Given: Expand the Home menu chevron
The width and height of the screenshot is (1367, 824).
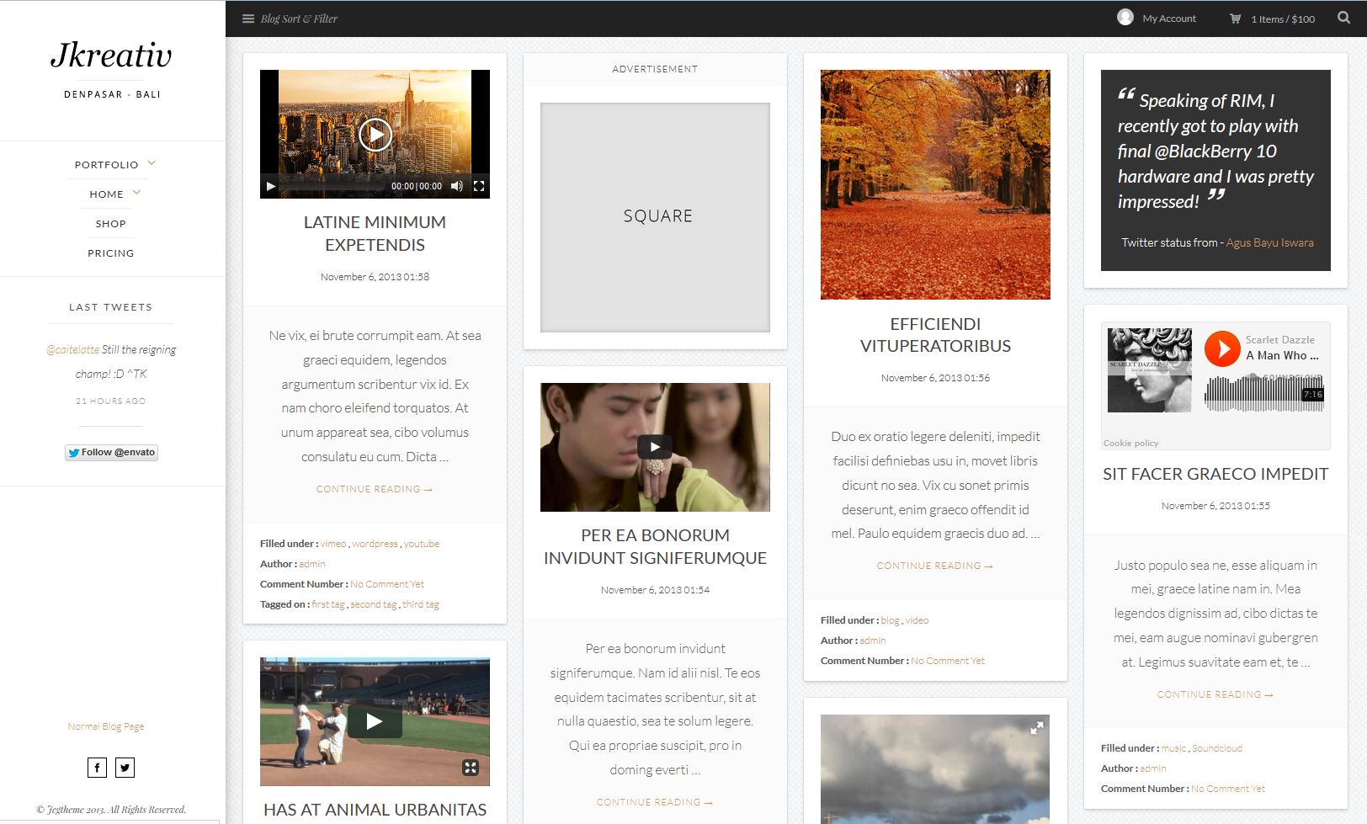Looking at the screenshot, I should [x=136, y=191].
